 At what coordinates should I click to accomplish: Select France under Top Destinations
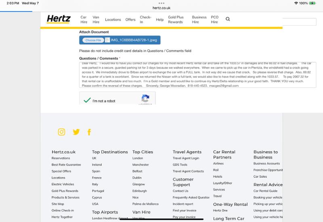[96, 178]
